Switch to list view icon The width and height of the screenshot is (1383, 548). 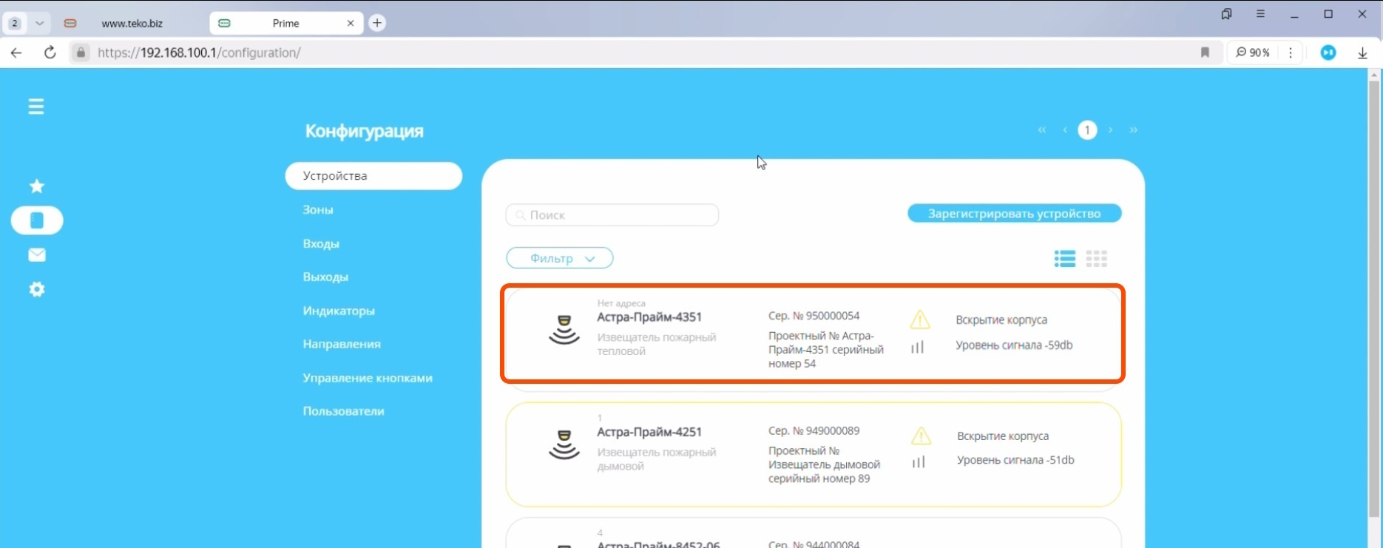pos(1065,258)
